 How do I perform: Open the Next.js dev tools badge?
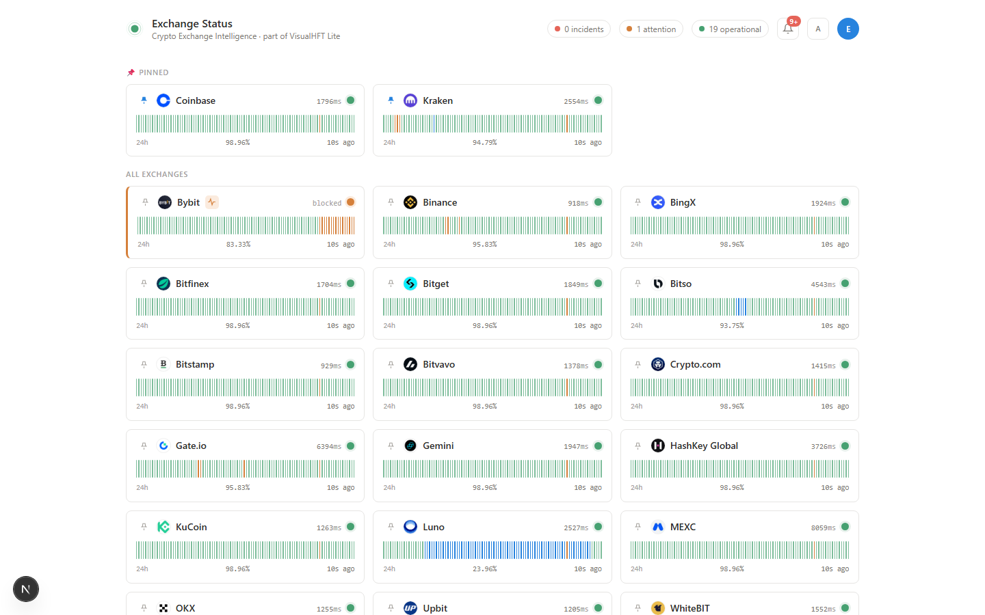26,589
